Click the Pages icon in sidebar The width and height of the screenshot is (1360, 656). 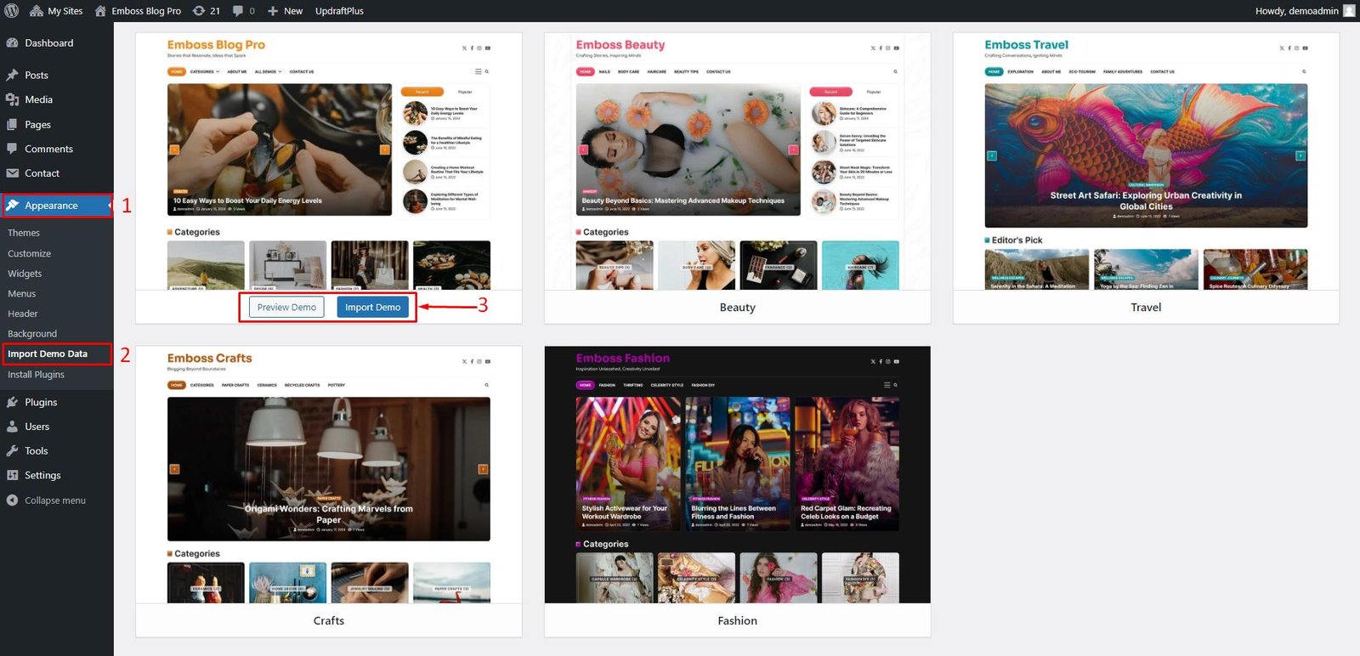click(x=12, y=124)
